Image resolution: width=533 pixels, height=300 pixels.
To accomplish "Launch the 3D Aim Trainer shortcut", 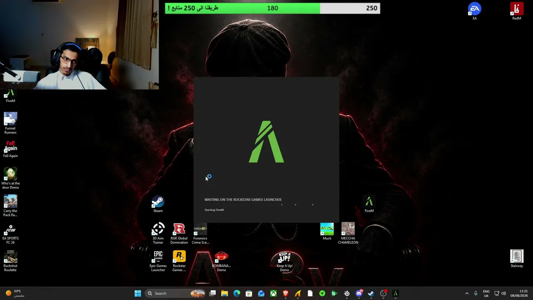I will [158, 234].
